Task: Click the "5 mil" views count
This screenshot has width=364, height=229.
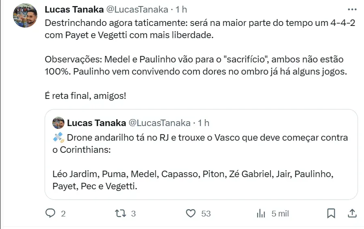Action: (x=280, y=213)
